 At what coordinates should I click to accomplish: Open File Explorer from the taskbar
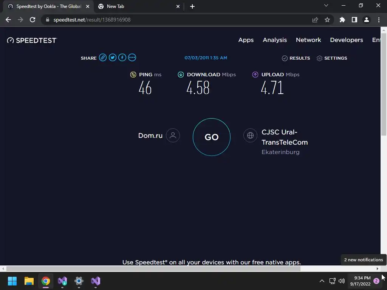pyautogui.click(x=29, y=281)
